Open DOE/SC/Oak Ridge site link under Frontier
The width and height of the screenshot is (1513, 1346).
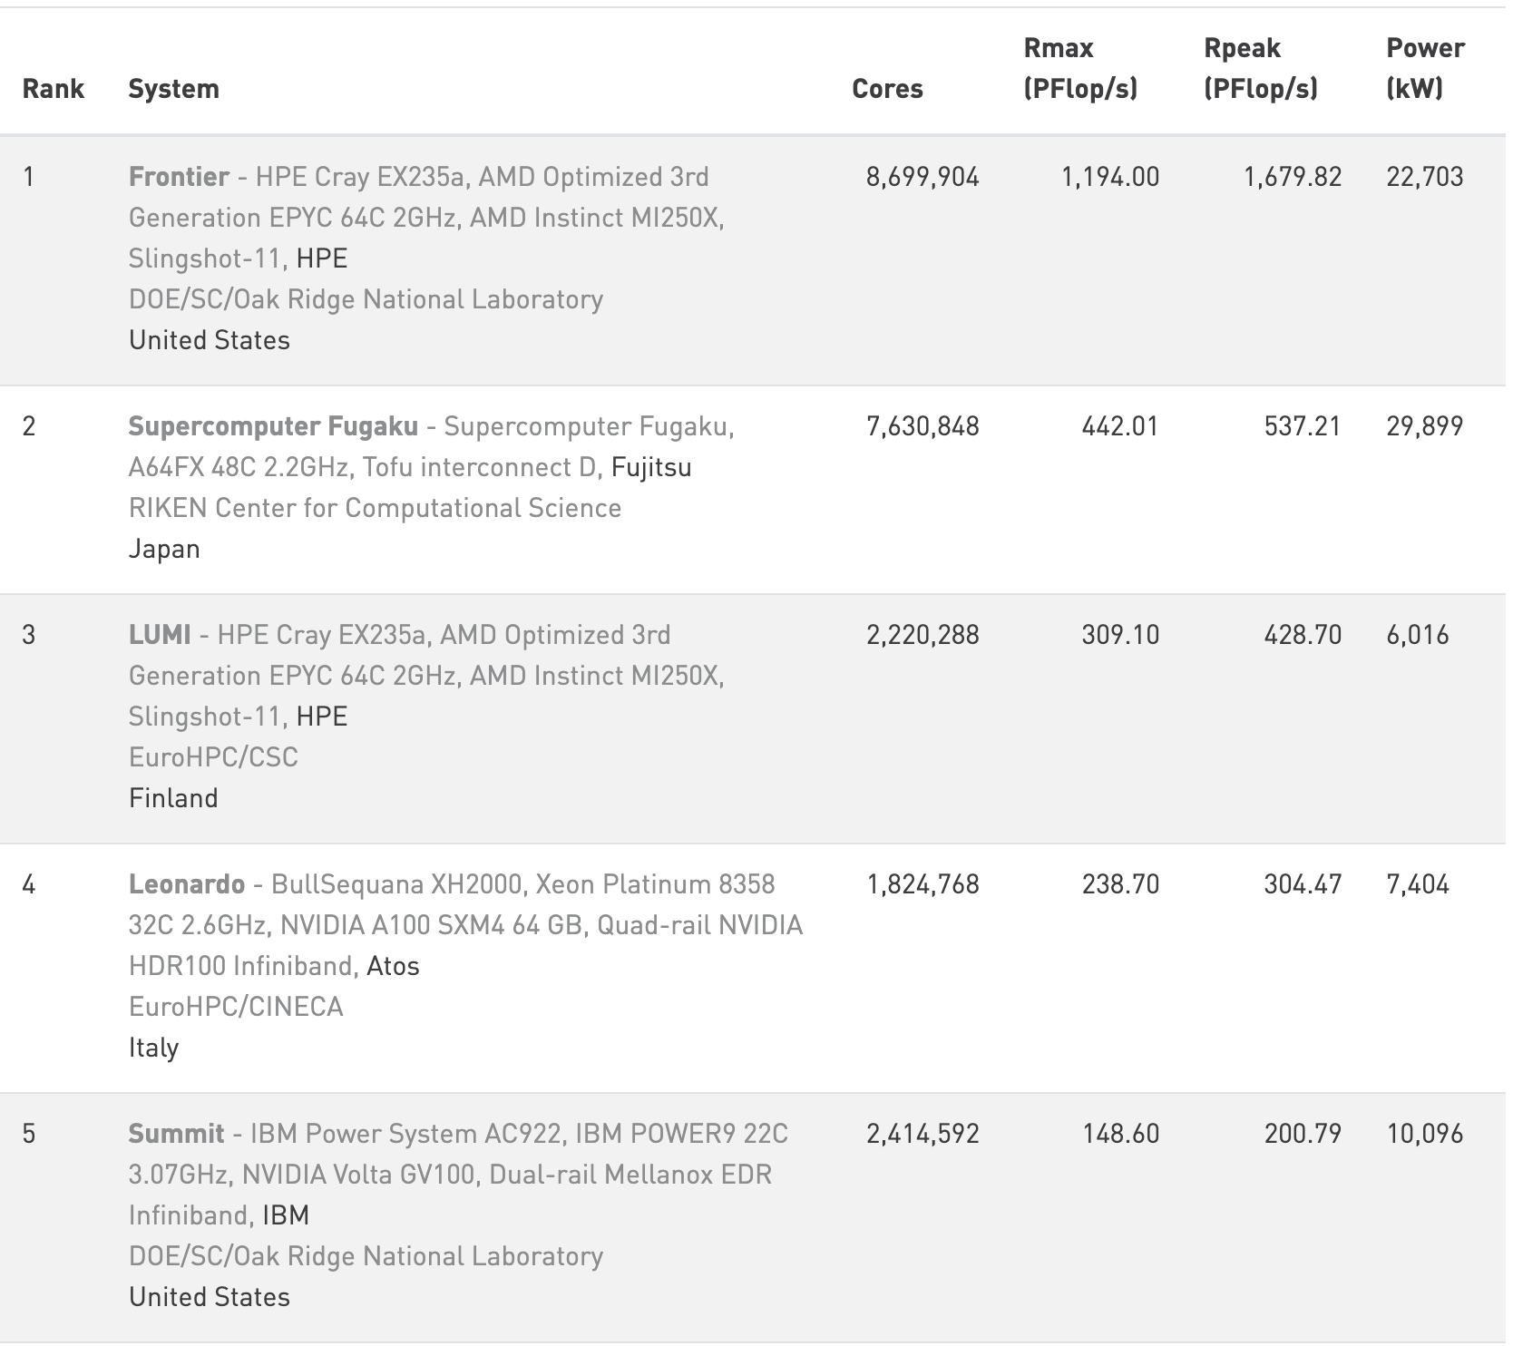(366, 299)
